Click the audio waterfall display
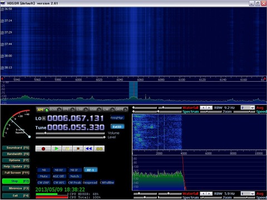The width and height of the screenshot is (267, 200). point(199,132)
